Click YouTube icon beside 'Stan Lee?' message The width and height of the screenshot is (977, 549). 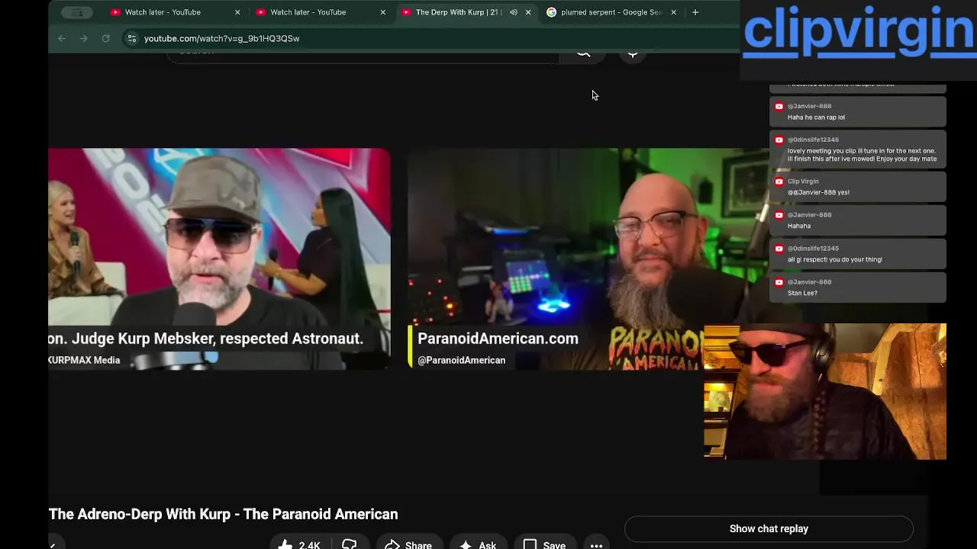tap(779, 282)
